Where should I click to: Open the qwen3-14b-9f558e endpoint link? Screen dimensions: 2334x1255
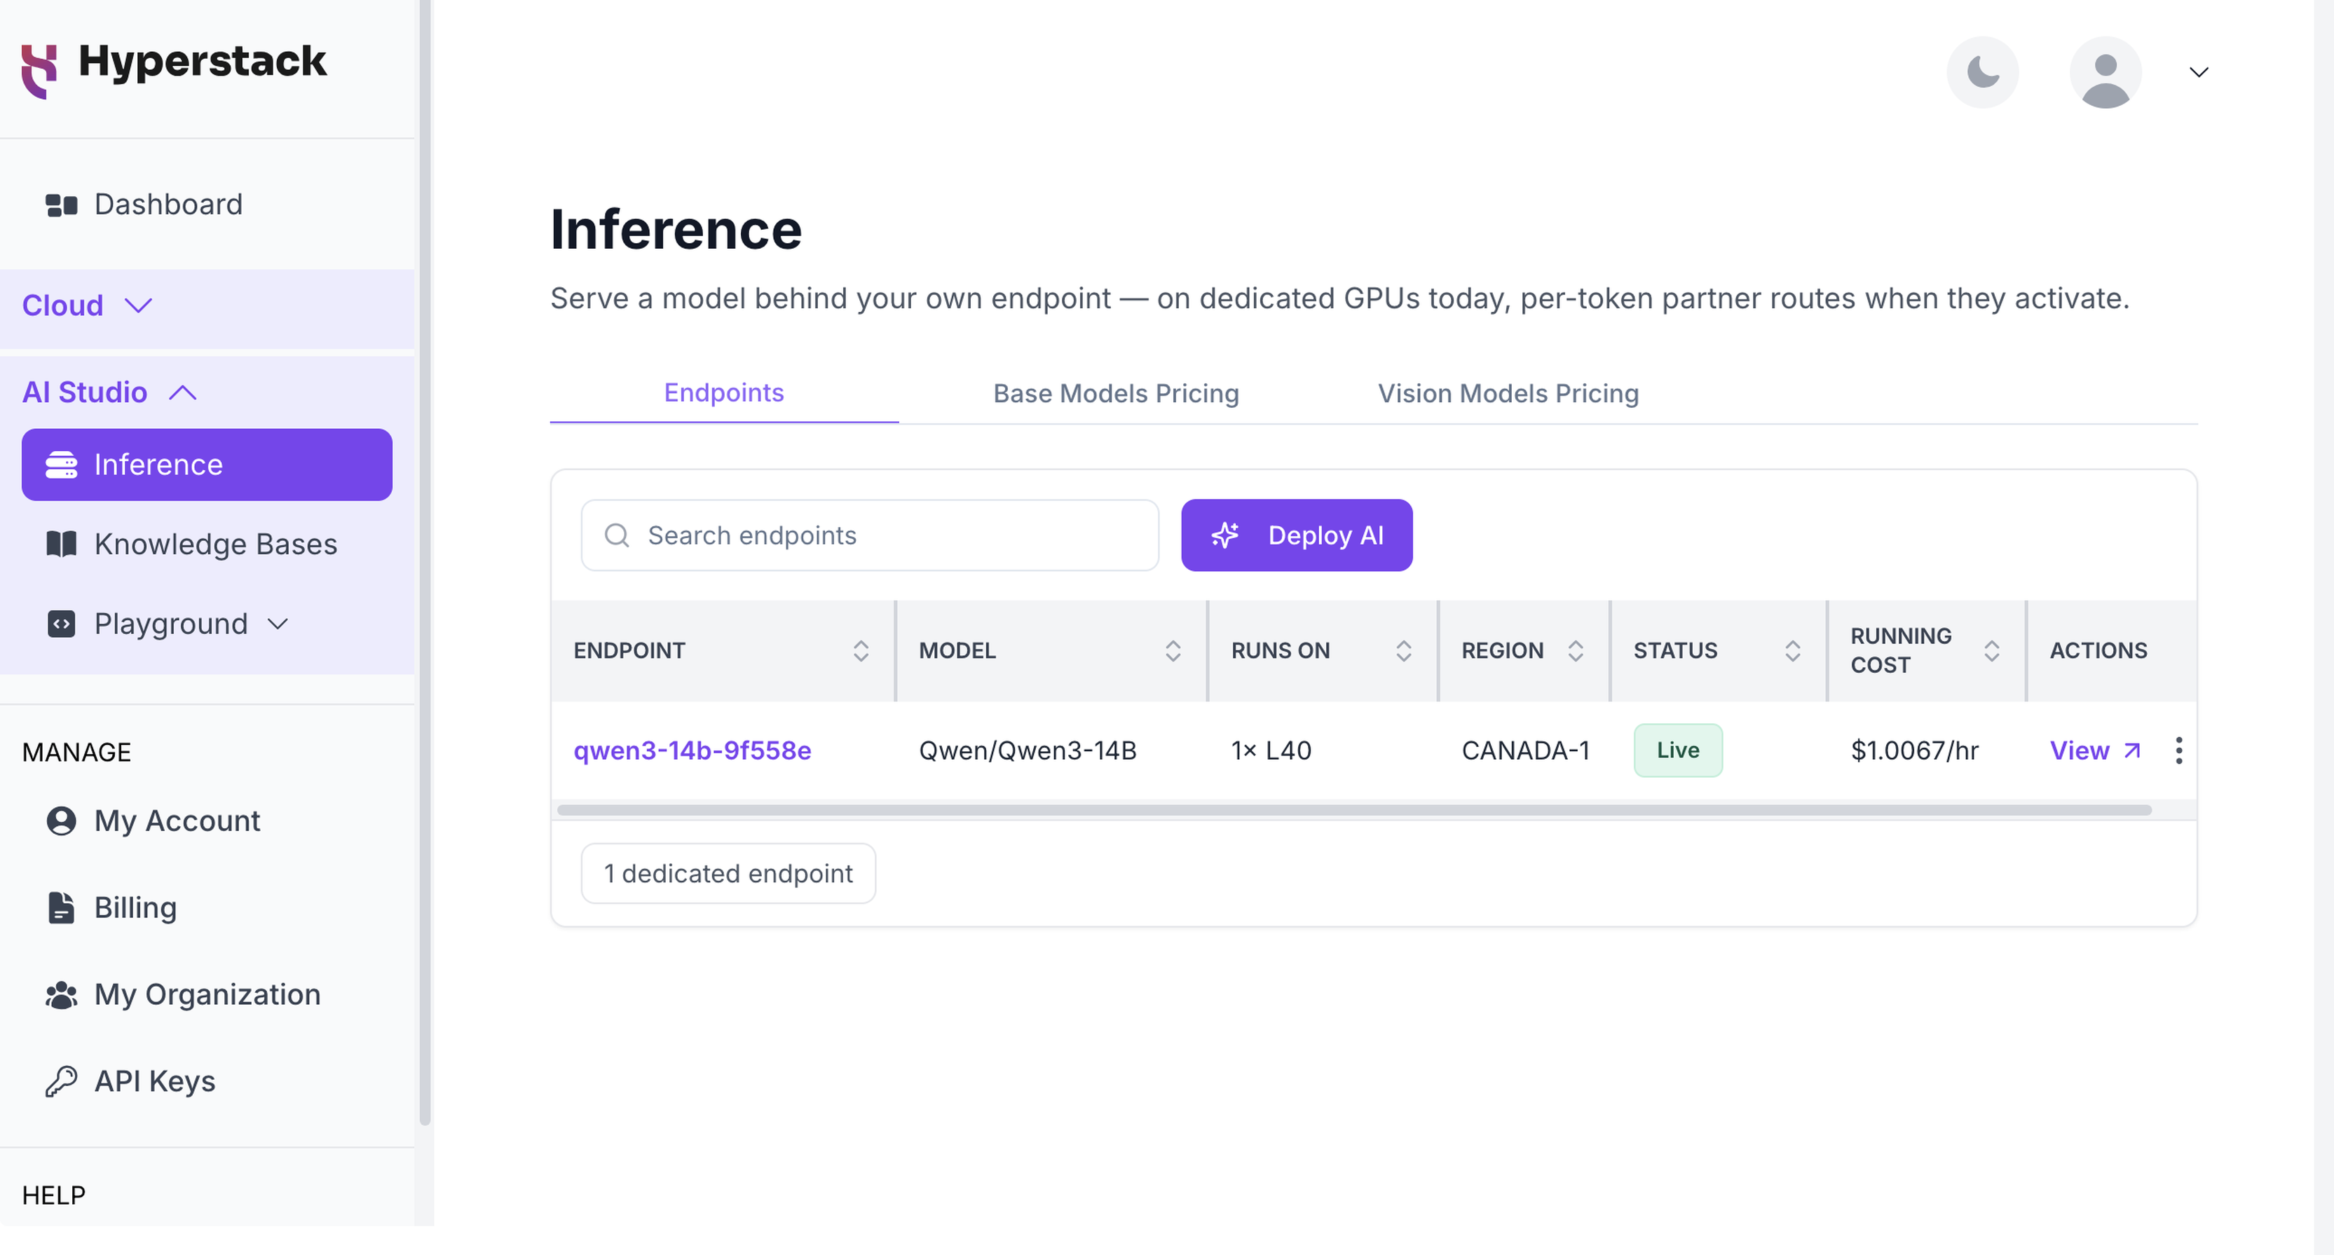tap(692, 750)
